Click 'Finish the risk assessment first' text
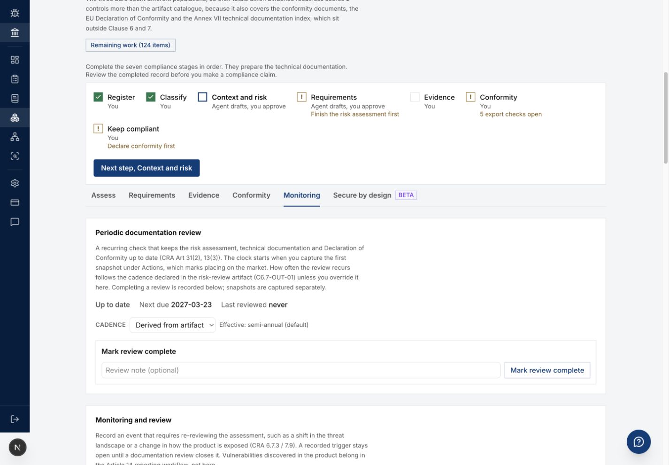669x465 pixels. (355, 114)
